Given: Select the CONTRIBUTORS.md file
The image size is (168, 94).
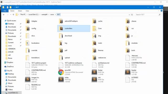Looking at the screenshot, I should pos(35,72).
